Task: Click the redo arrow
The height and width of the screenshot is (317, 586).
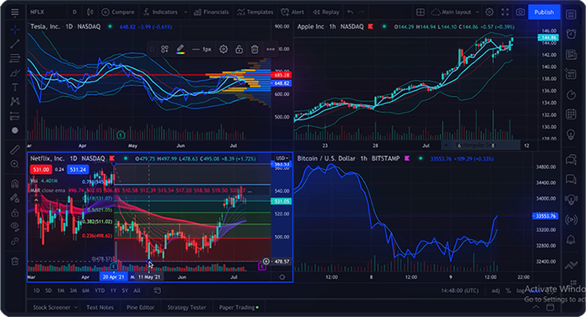Action: 361,12
